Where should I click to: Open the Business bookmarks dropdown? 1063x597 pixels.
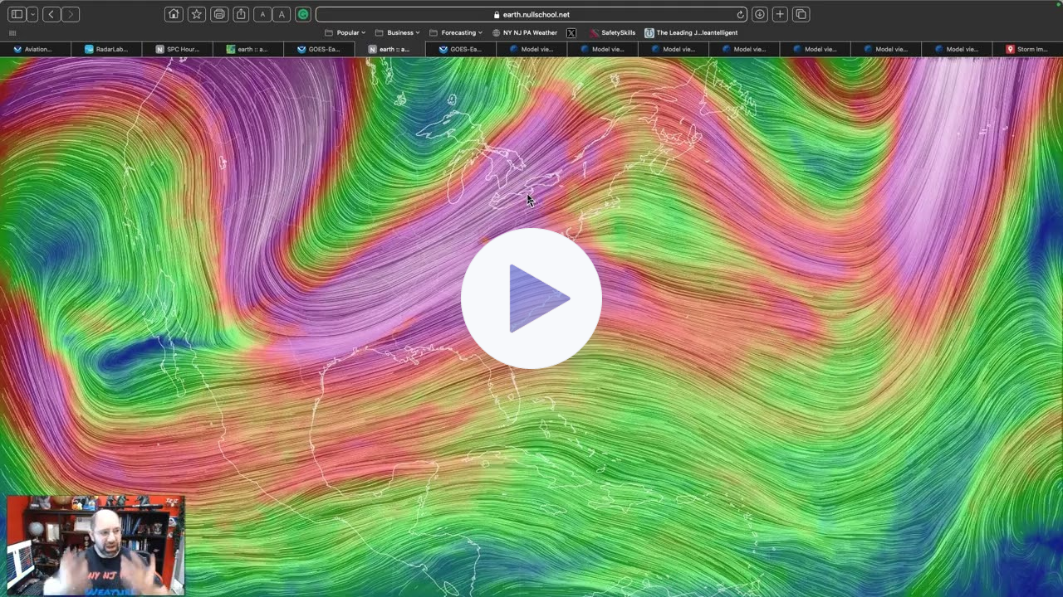tap(398, 32)
